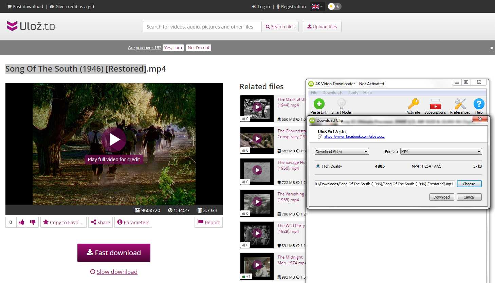Click 'No, I'm not' age button

pos(199,48)
